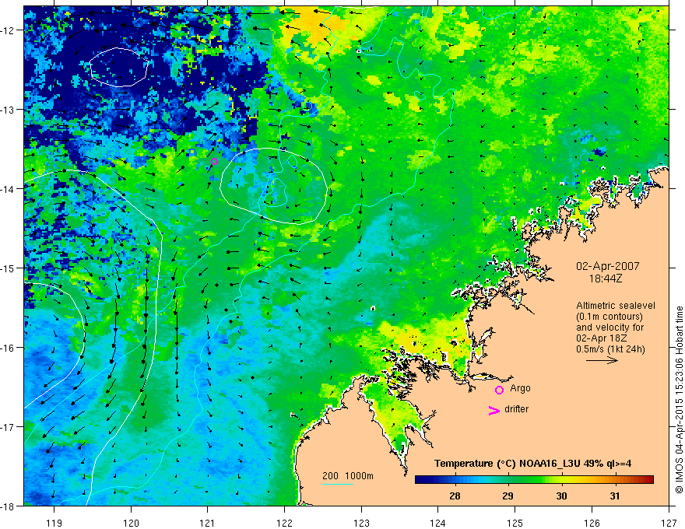Click the longitude 119 axis label
Viewport: 685px width, 529px height.
(x=54, y=523)
